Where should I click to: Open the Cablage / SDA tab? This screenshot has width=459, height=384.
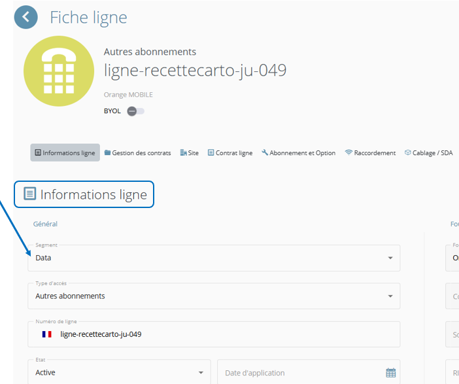(x=428, y=153)
